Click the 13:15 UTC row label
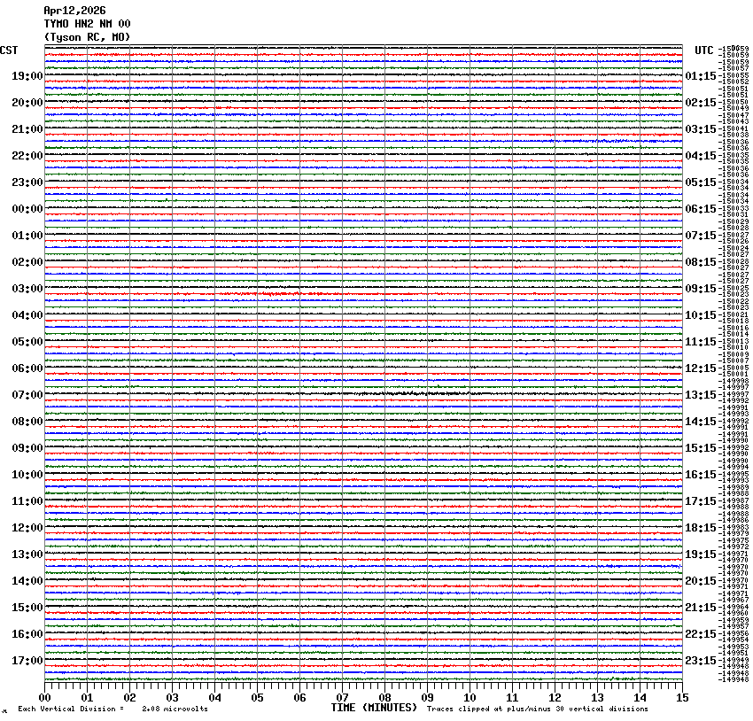Image resolution: width=753 pixels, height=721 pixels. pyautogui.click(x=701, y=395)
